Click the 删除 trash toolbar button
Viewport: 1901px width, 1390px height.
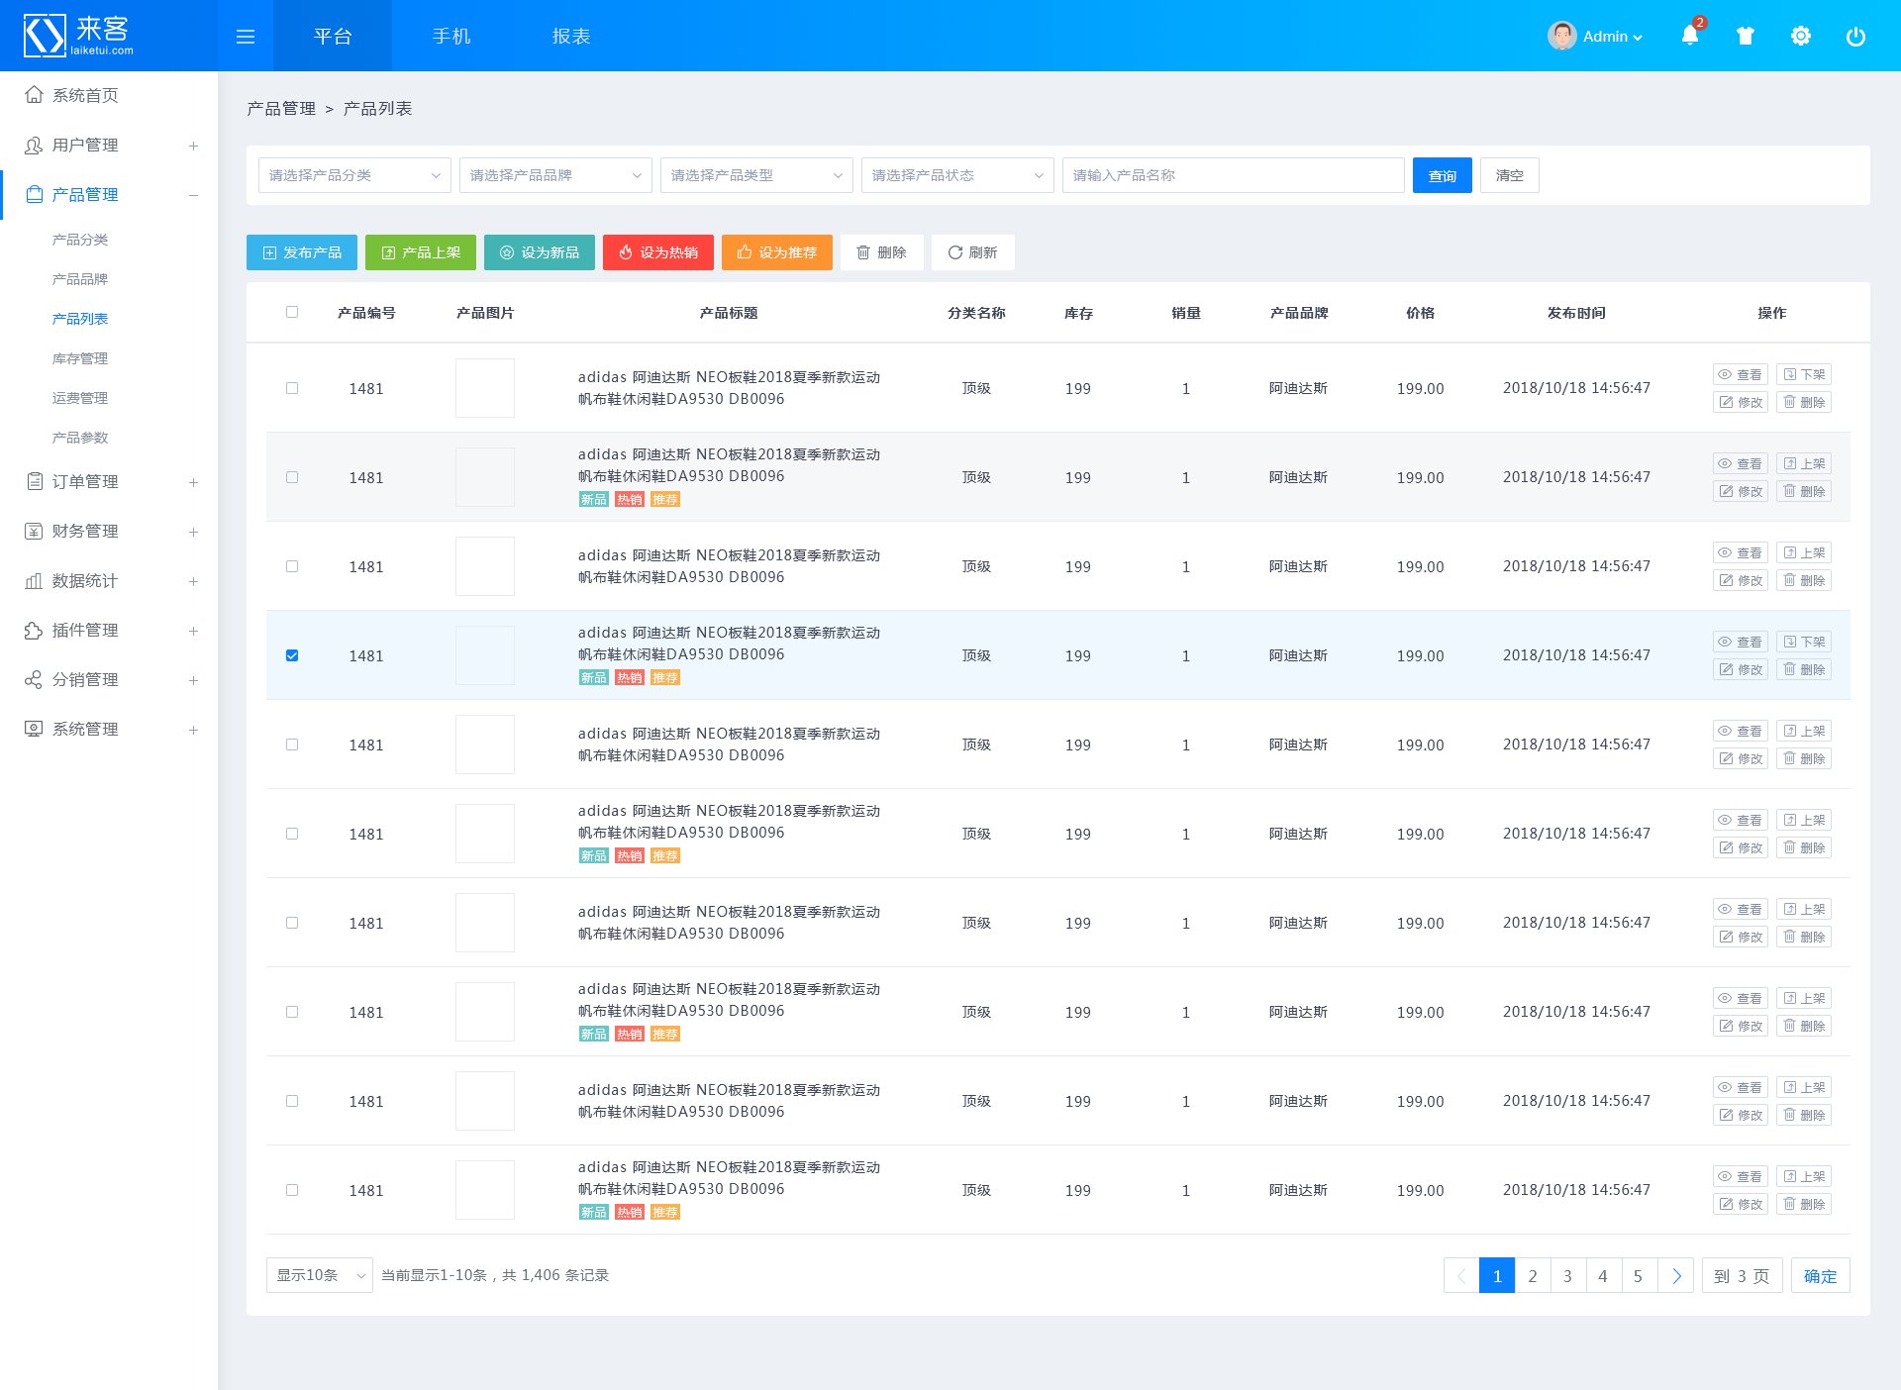(882, 252)
